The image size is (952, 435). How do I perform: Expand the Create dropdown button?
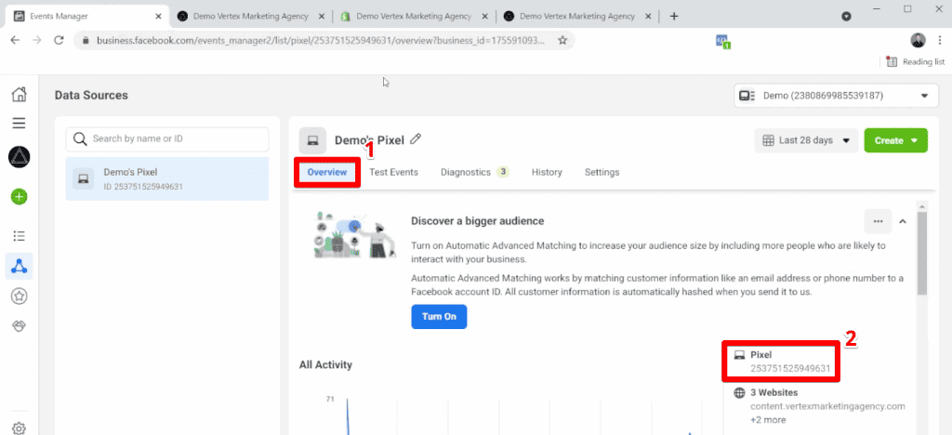pos(895,140)
